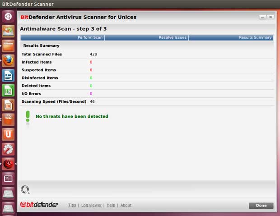Click the BitDefender Scanner title in top bar
The image size is (280, 216).
coord(28,4)
